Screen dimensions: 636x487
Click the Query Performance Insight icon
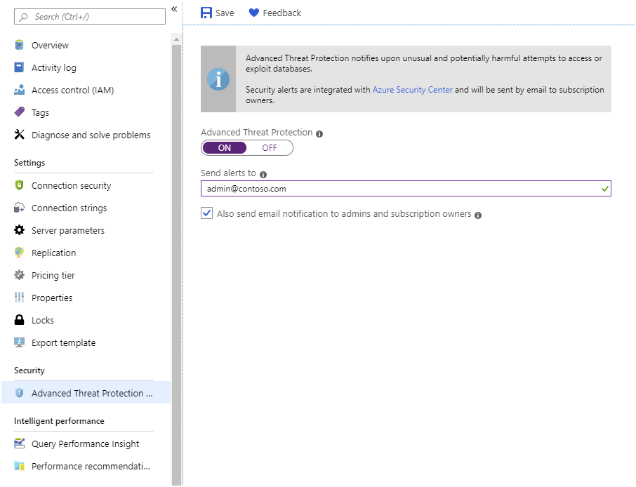[x=19, y=443]
